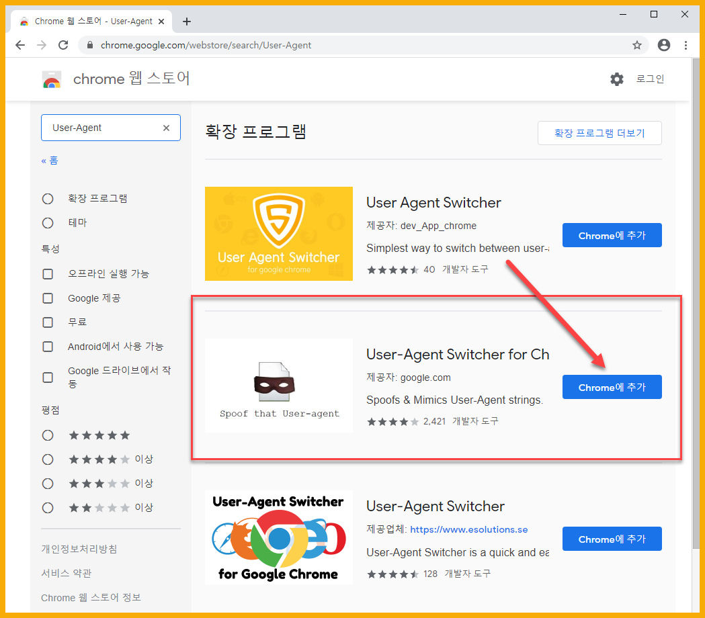Screen dimensions: 705x618
Task: Select five-star rating filter
Action: [x=48, y=435]
